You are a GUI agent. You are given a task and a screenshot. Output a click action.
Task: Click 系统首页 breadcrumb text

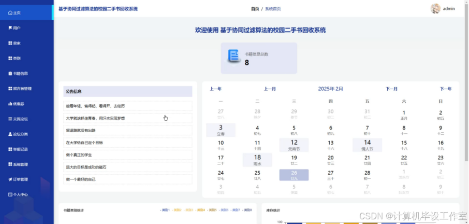point(273,9)
